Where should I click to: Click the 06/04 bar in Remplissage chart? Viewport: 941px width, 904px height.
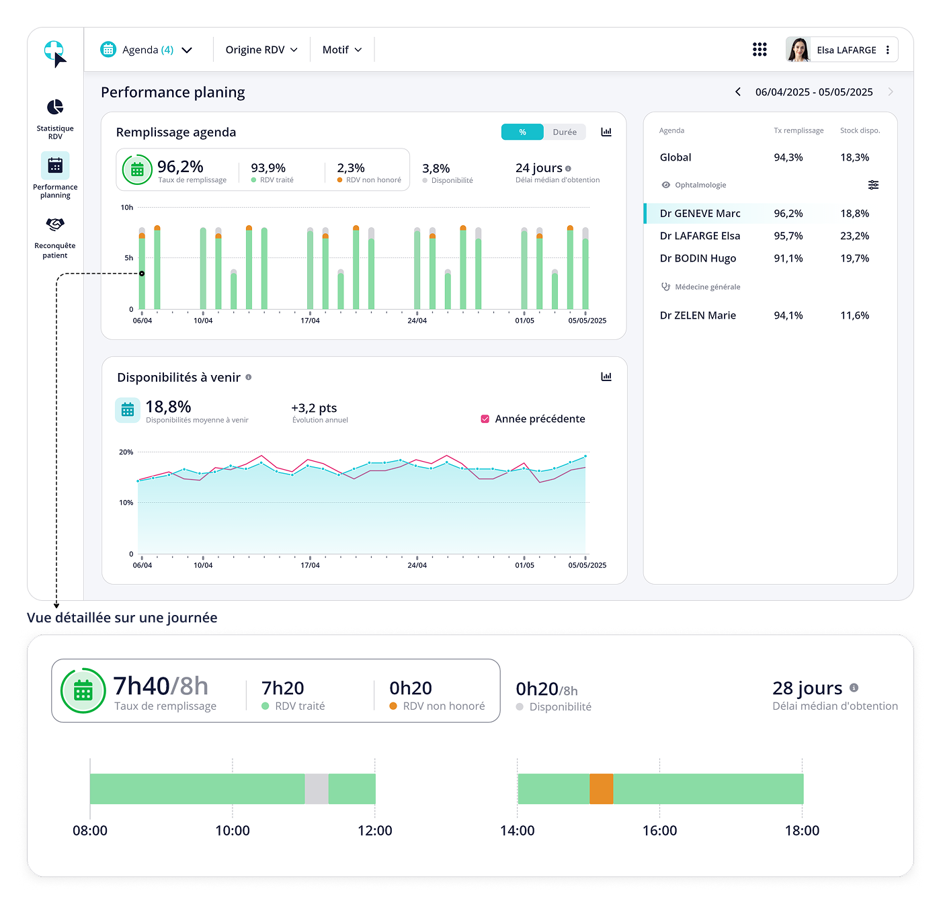(142, 268)
